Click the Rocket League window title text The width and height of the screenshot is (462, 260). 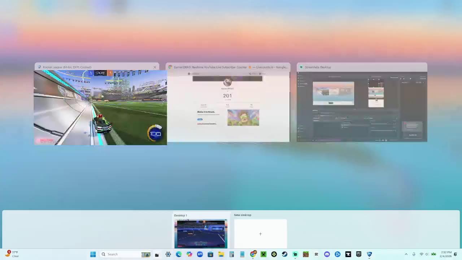pyautogui.click(x=67, y=67)
